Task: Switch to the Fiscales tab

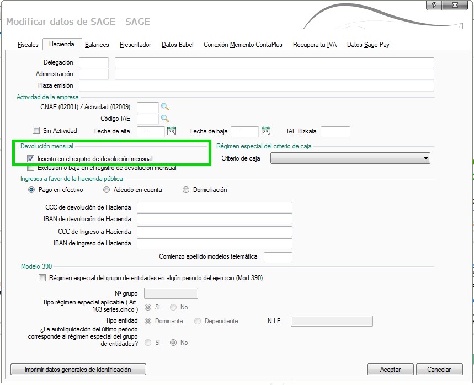Action: pos(28,45)
